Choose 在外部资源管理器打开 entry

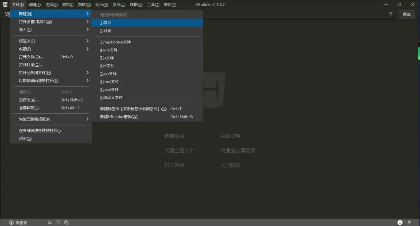tap(51, 130)
